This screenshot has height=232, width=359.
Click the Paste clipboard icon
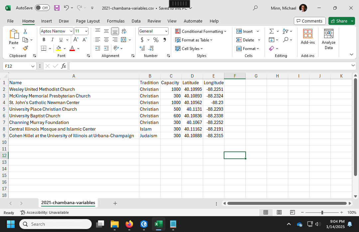[x=14, y=34]
